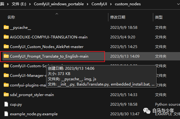Select the sdxl_prompt_styler-main folder name
180x119 pixels.
pyautogui.click(x=32, y=95)
